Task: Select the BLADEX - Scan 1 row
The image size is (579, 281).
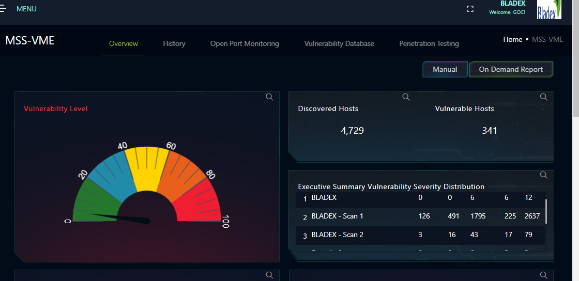Action: [420, 216]
